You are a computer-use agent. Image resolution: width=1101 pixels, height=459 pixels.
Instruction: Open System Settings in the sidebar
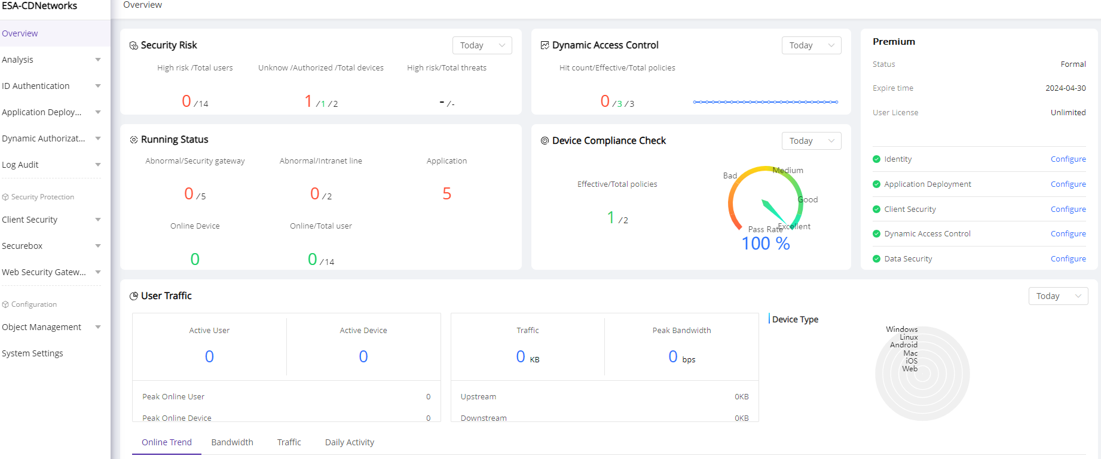[55, 353]
